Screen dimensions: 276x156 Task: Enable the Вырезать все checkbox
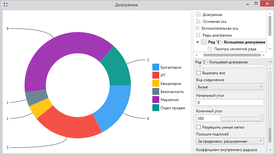coord(198,73)
